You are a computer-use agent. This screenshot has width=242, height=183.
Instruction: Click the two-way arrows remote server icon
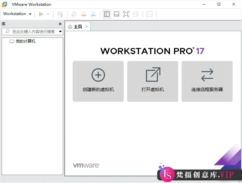pyautogui.click(x=207, y=75)
